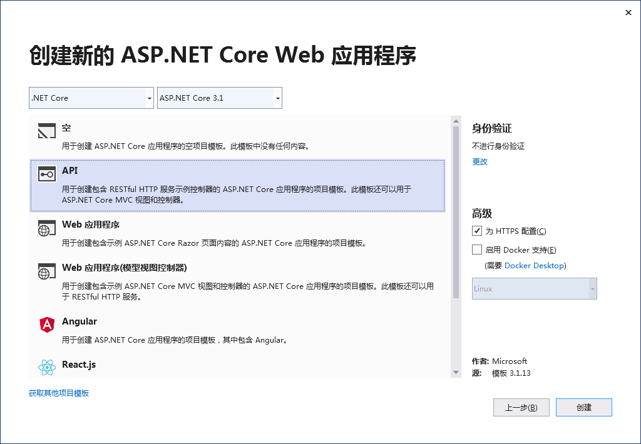The image size is (641, 444).
Task: Click the template list scrollbar thumb
Action: [456, 212]
